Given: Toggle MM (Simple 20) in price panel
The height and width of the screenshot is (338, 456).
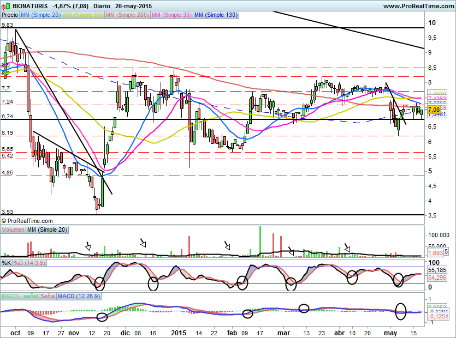Looking at the screenshot, I should [x=41, y=15].
